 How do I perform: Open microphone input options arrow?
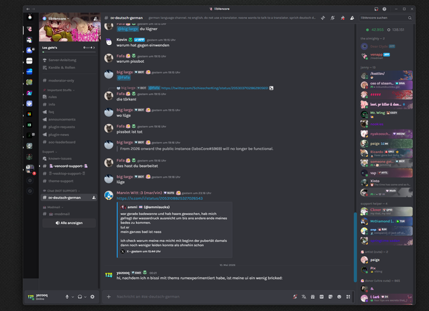click(x=73, y=297)
